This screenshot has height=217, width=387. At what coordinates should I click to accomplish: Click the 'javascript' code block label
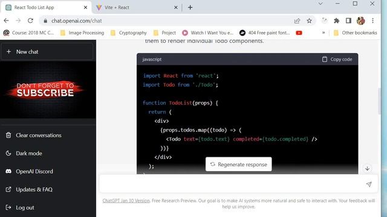coord(152,59)
